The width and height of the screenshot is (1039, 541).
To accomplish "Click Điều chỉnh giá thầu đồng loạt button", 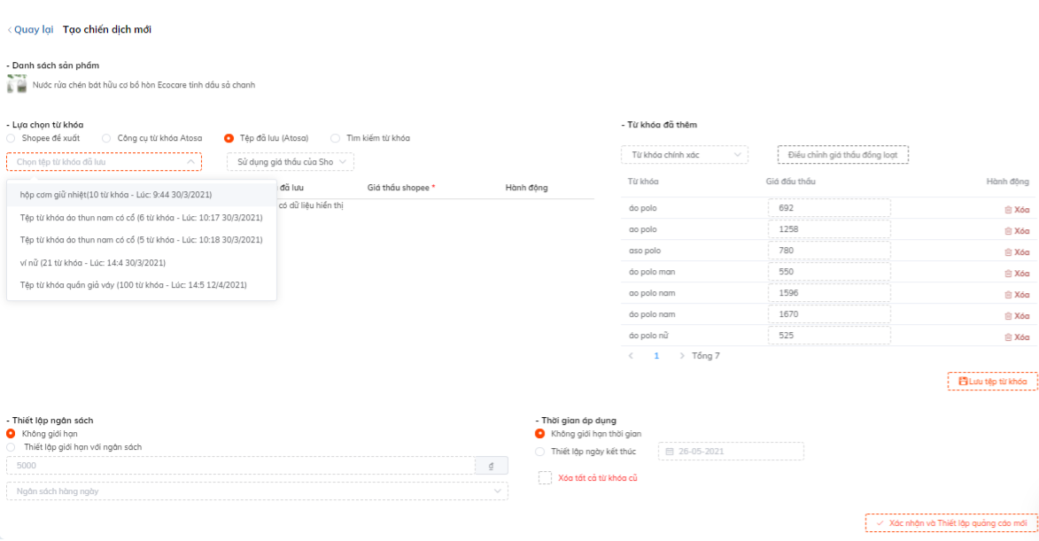I will [x=842, y=155].
